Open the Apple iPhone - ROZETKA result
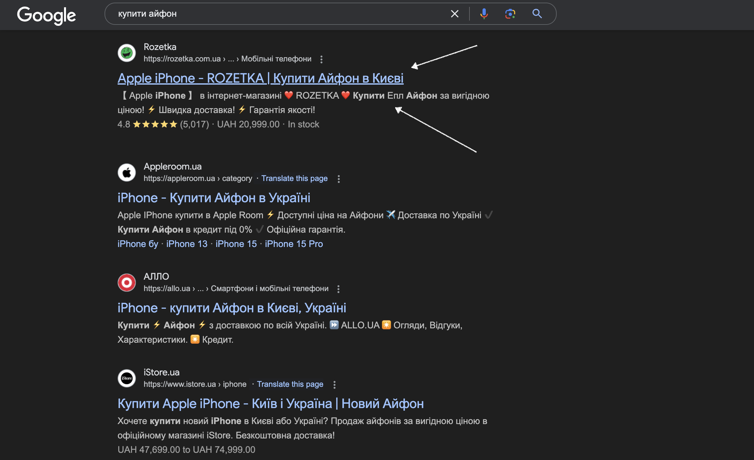This screenshot has width=754, height=460. coord(260,78)
